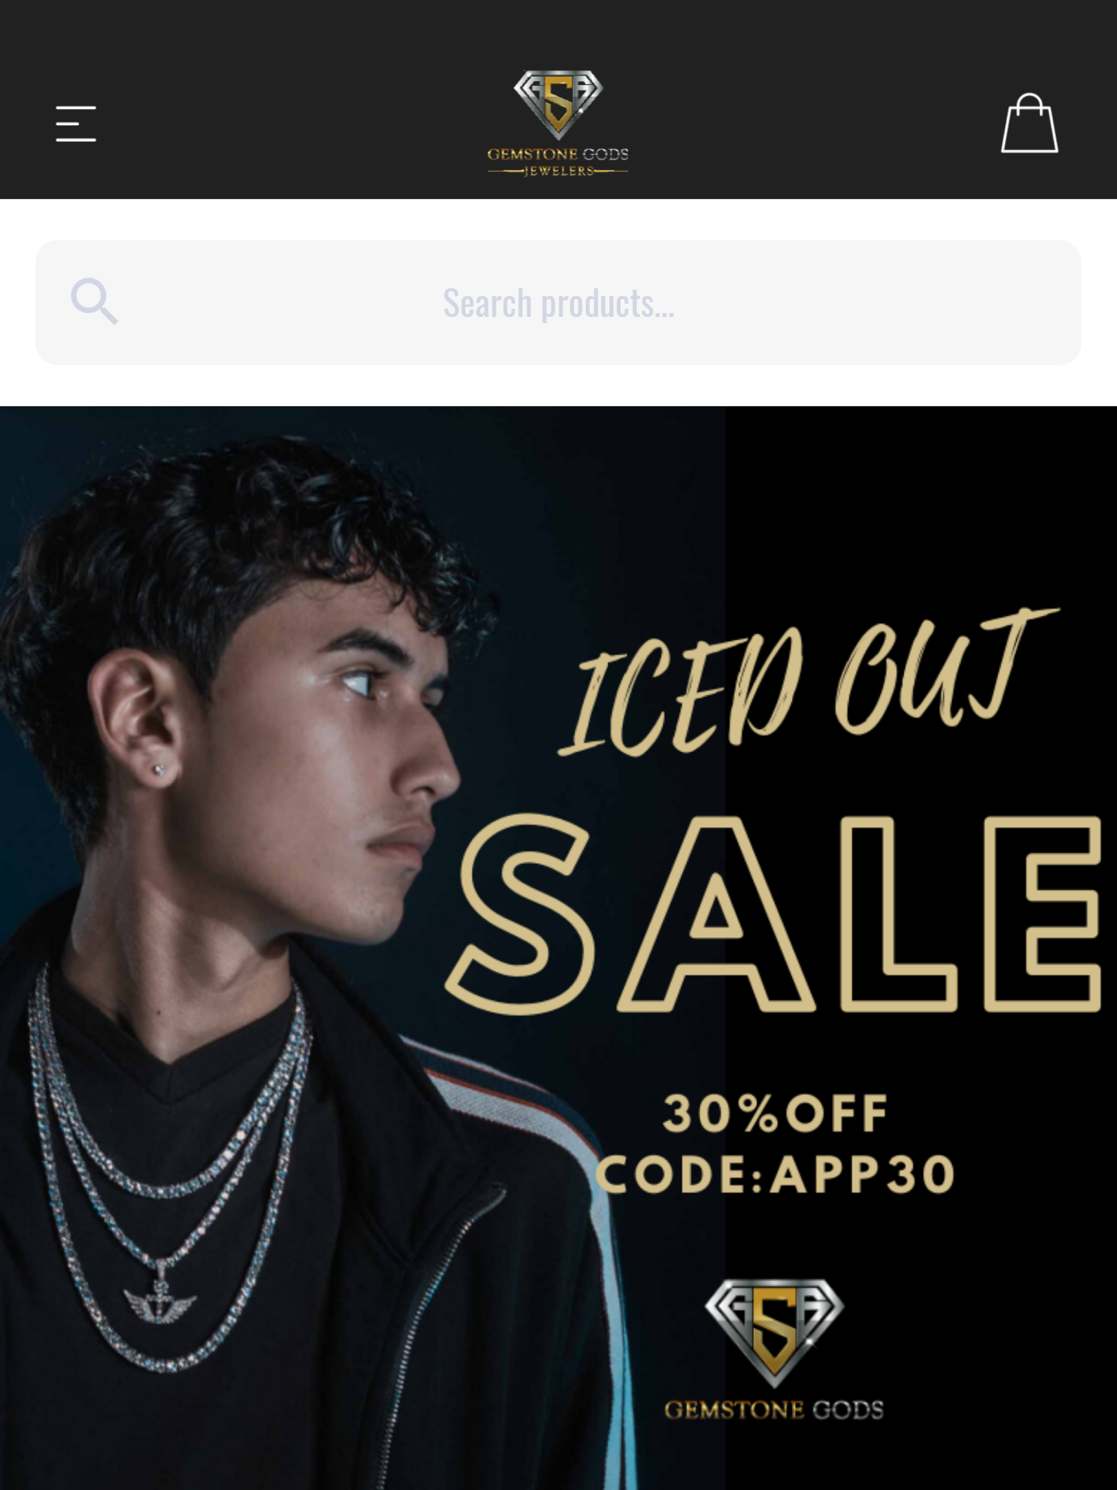Image resolution: width=1117 pixels, height=1490 pixels.
Task: Open the hamburger navigation menu
Action: [75, 123]
